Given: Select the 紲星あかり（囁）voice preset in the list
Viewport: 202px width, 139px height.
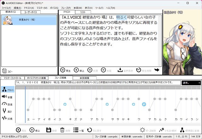Looking at the screenshot, I should point(28,19).
